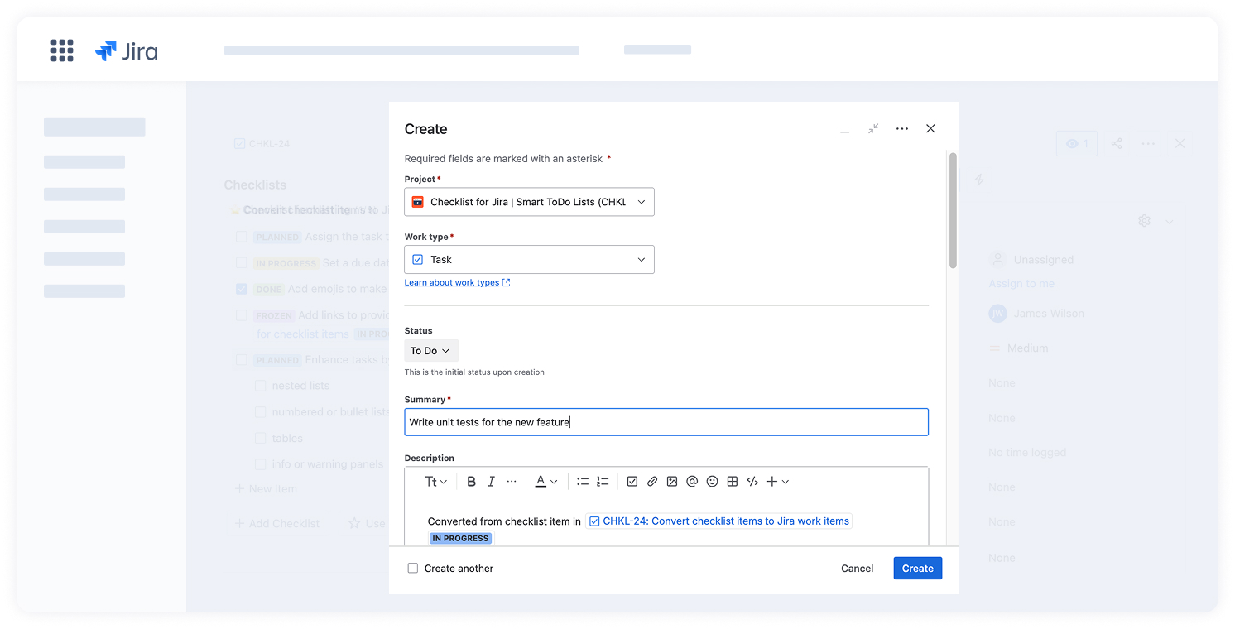Insert a code snippet
Image resolution: width=1235 pixels, height=629 pixels.
click(x=752, y=482)
